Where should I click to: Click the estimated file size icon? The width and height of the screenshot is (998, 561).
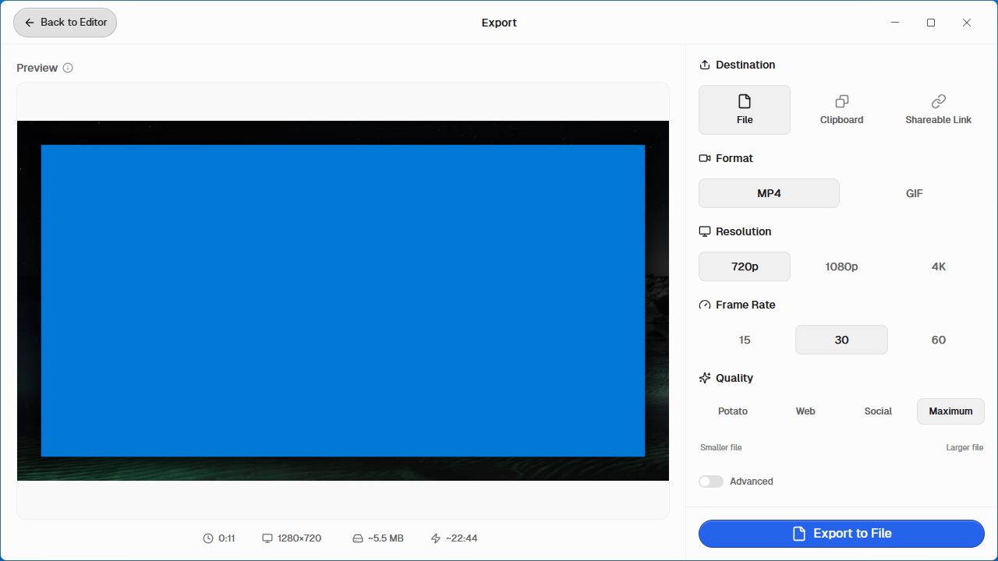pos(358,538)
